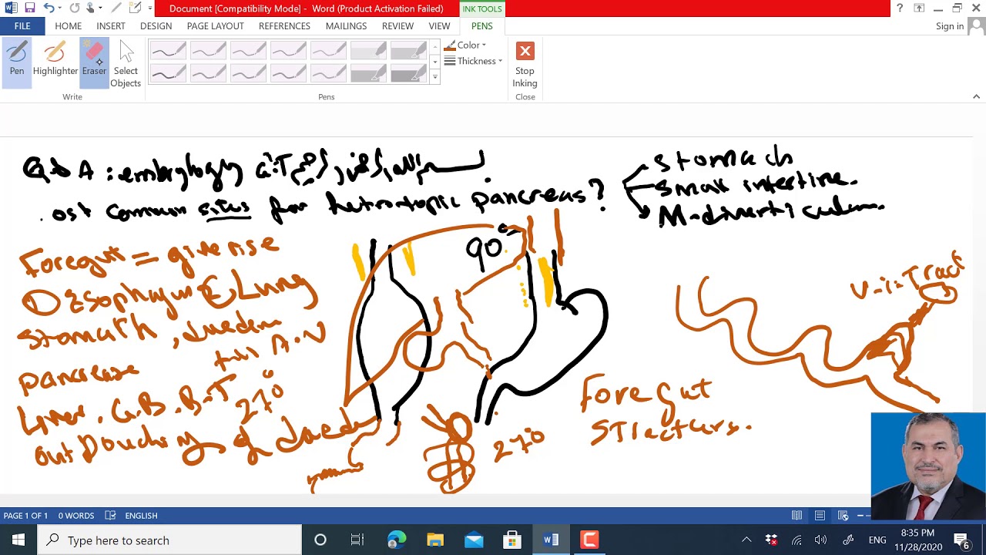Screen dimensions: 986x555
Task: Open the volume control in the system tray
Action: coord(821,540)
